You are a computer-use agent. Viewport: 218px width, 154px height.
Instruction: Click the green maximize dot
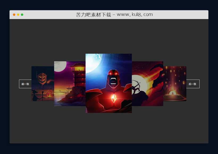[22, 15]
